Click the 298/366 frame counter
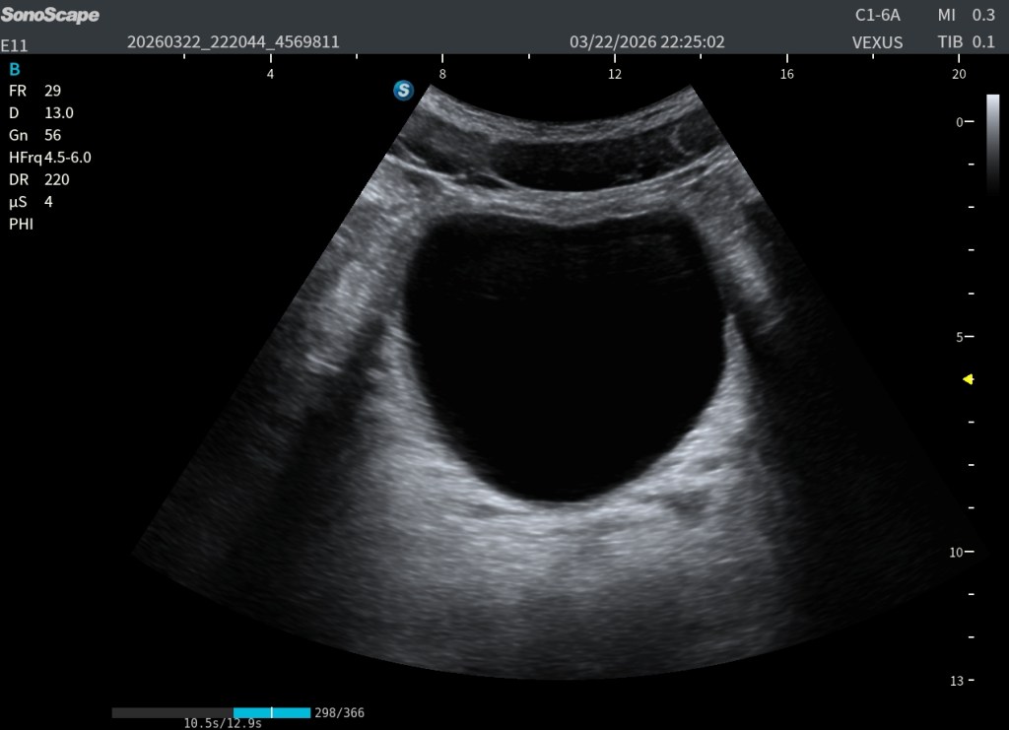Screen dimensions: 1009x730 pyautogui.click(x=339, y=712)
